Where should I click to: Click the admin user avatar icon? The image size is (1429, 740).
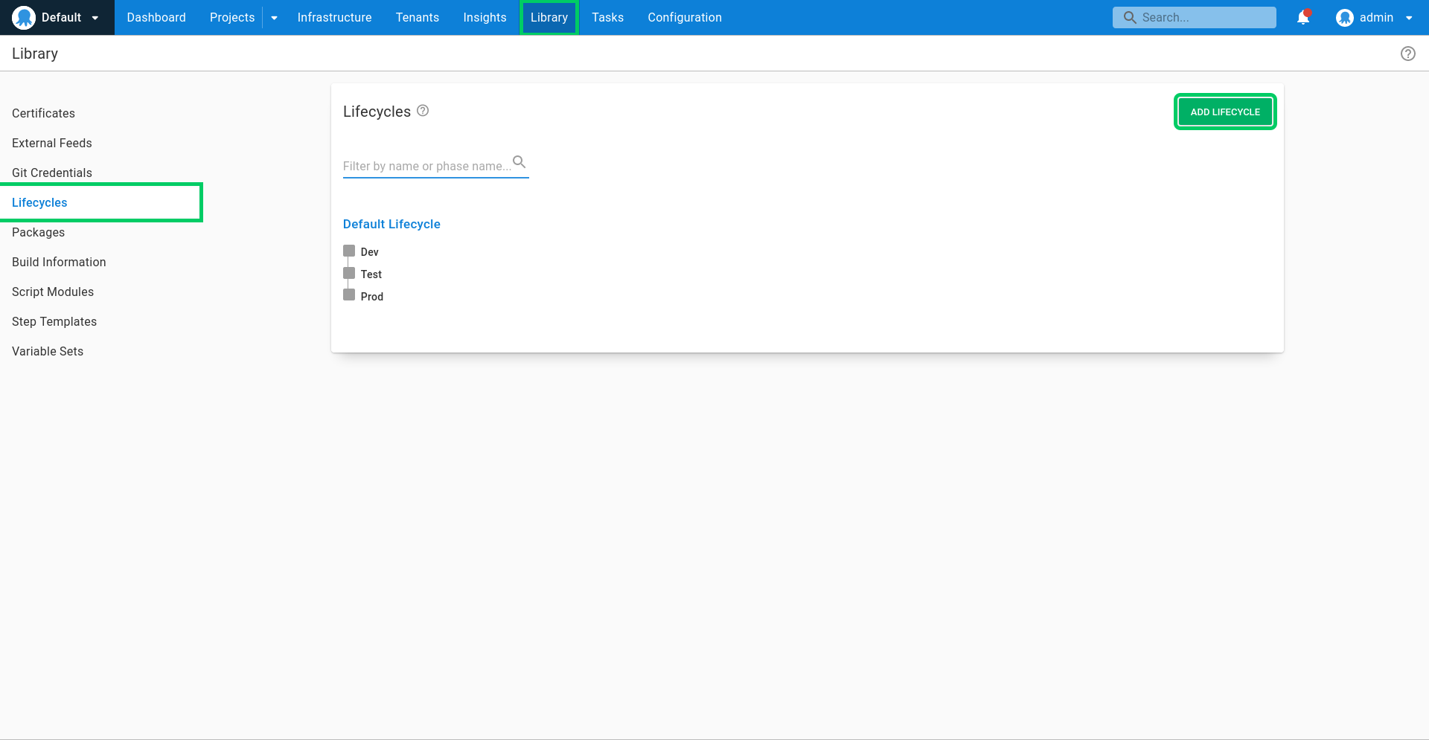(1344, 18)
